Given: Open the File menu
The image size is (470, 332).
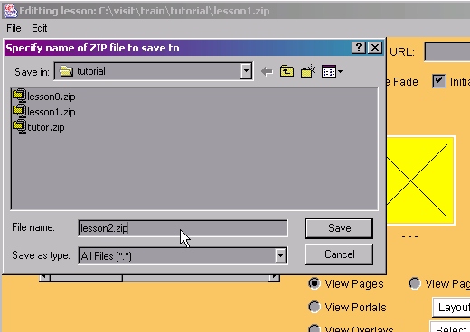Looking at the screenshot, I should coord(14,28).
